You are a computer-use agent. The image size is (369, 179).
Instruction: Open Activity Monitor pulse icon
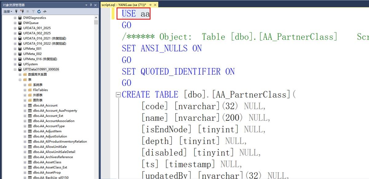click(45, 11)
